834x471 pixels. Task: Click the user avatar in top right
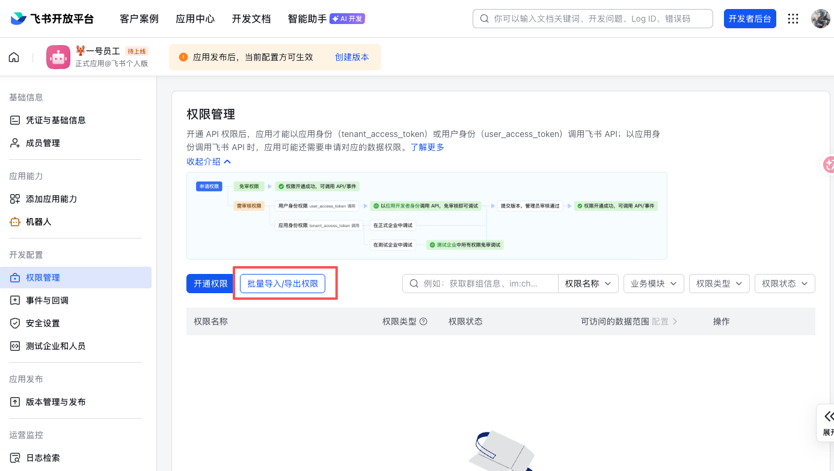click(x=820, y=18)
